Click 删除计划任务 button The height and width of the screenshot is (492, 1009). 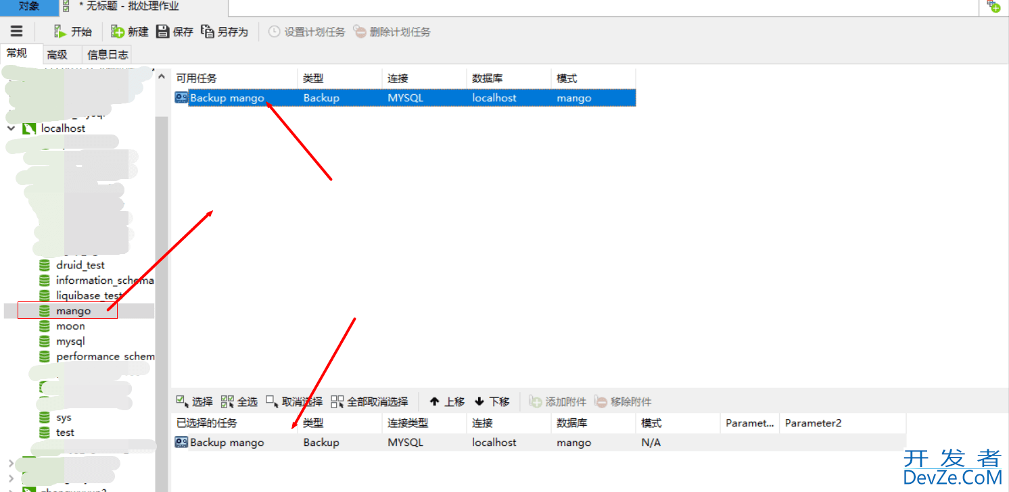pyautogui.click(x=392, y=32)
